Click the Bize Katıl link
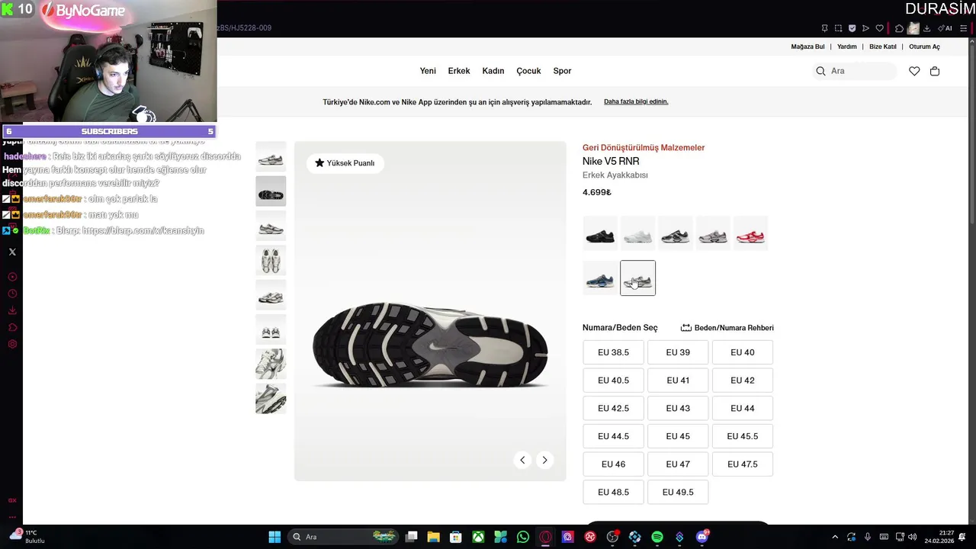976x549 pixels. 883,47
